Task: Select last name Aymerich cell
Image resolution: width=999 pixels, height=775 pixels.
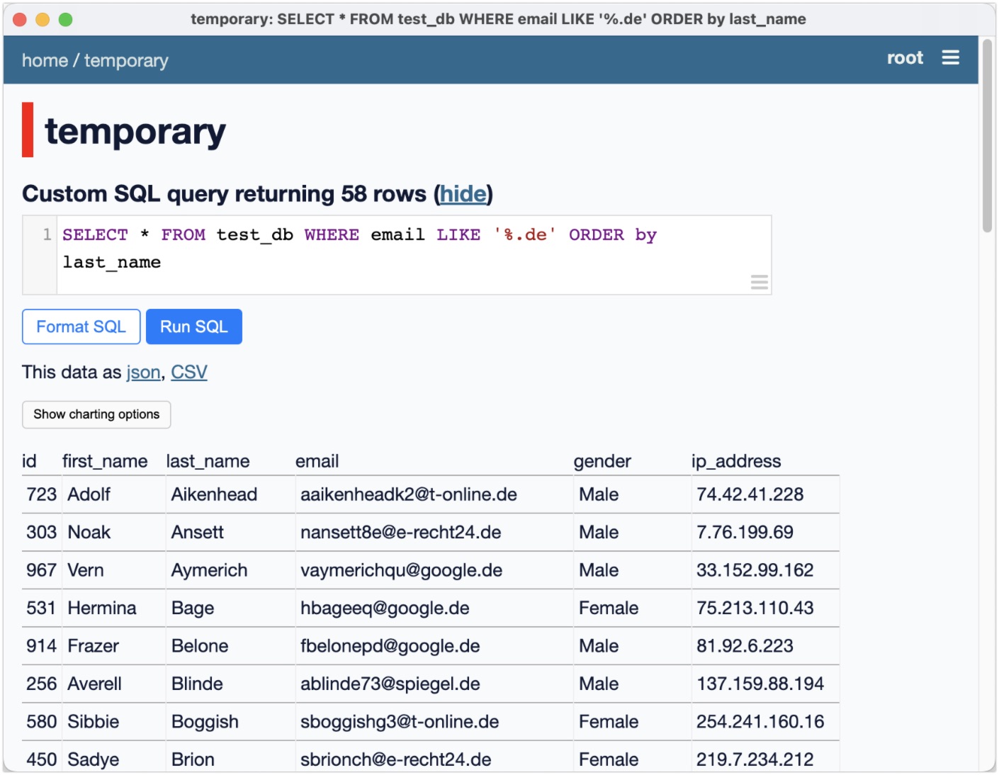Action: point(231,570)
